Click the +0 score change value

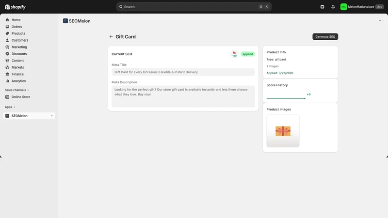click(308, 94)
